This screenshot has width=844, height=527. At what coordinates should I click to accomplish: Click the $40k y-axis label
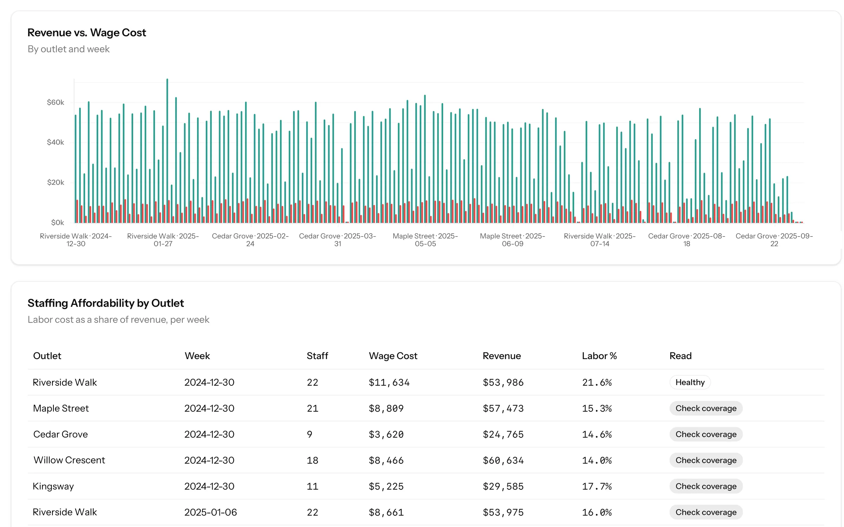click(56, 142)
